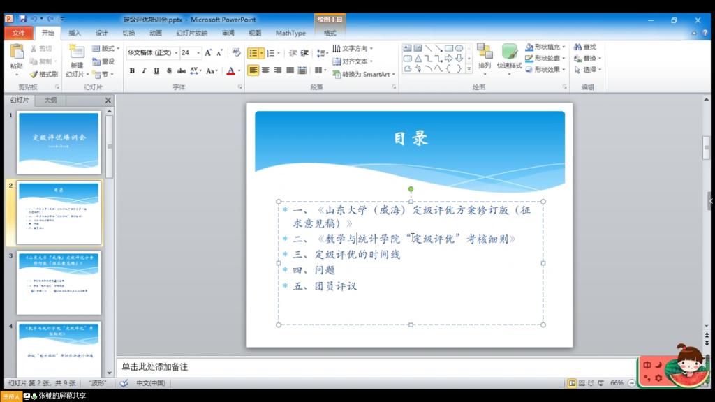Expand the font size dropdown
Viewport: 715px width, 402px height.
tap(199, 52)
